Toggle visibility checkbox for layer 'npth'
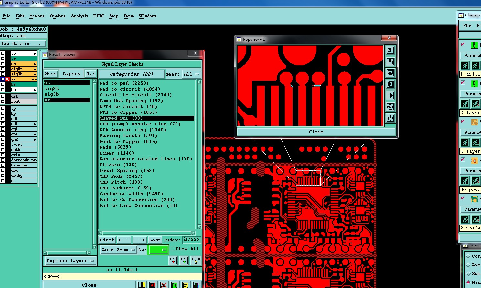This screenshot has width=481, height=288. pyautogui.click(x=3, y=150)
